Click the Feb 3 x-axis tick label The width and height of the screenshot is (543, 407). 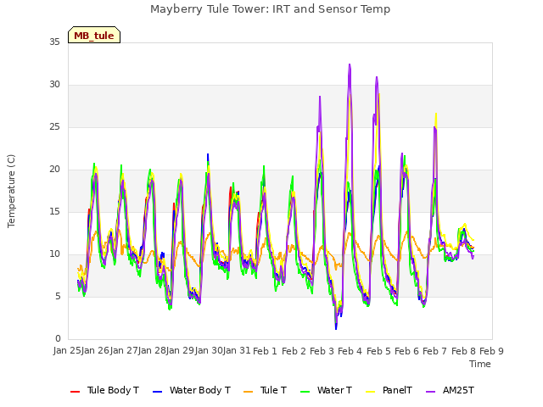pyautogui.click(x=322, y=351)
